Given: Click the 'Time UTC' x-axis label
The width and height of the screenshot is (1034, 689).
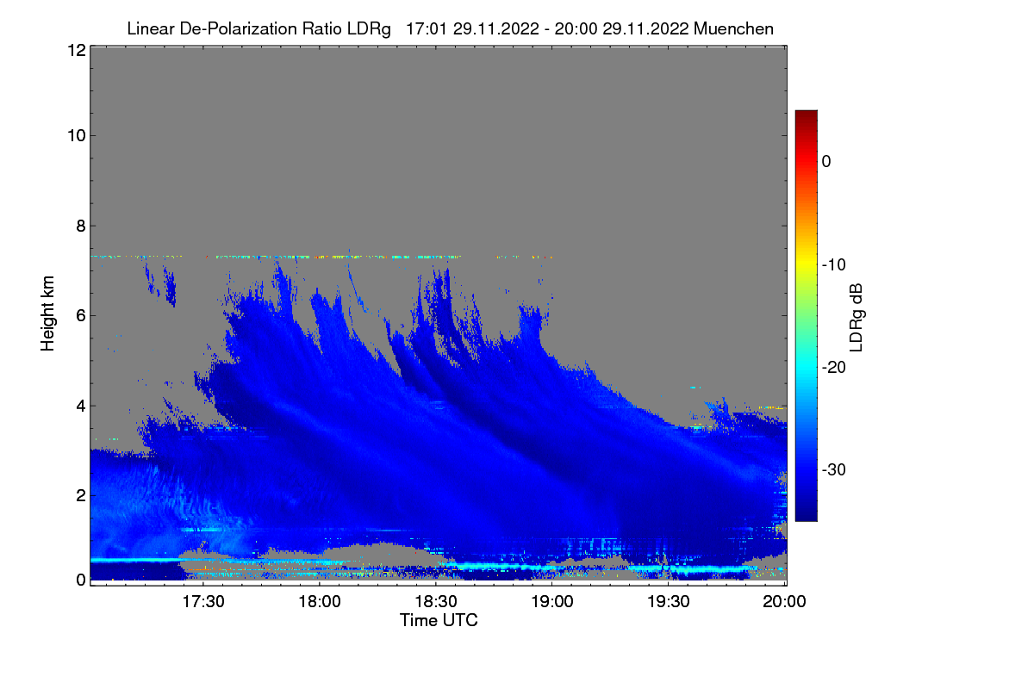Looking at the screenshot, I should tap(439, 620).
